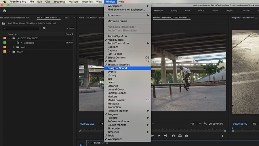The height and width of the screenshot is (146, 259).
Task: Open the Program Monitor submenu
Action: (x=127, y=111)
